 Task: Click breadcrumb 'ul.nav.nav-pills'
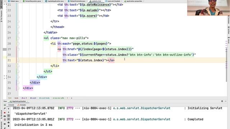pos(58,98)
